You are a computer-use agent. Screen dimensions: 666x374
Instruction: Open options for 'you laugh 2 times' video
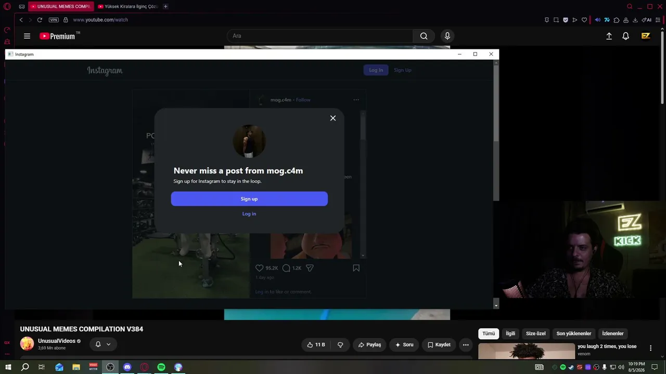point(650,348)
